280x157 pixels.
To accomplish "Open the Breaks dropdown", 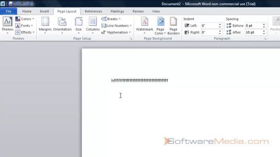I will [111, 19].
